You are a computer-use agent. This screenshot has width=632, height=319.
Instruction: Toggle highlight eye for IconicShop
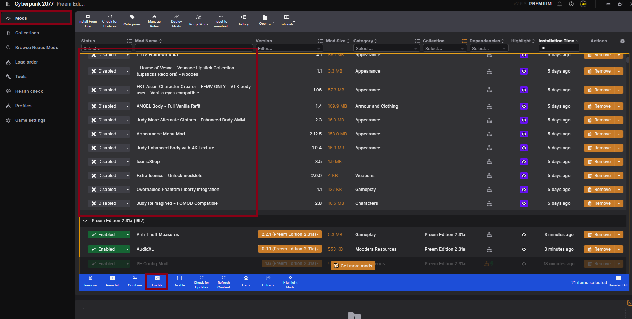point(524,162)
